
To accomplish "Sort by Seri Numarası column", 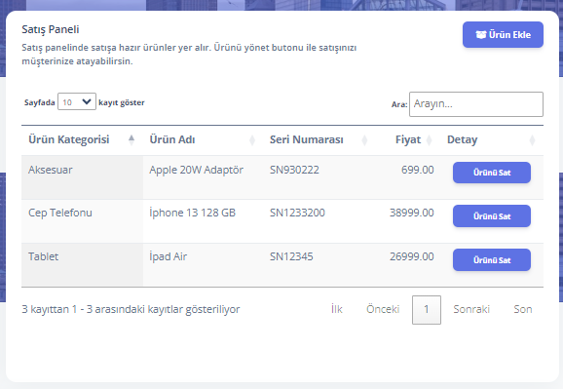I will pyautogui.click(x=319, y=139).
